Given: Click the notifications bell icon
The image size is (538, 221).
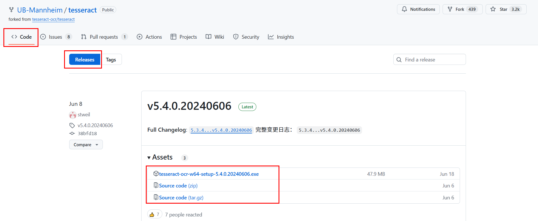Looking at the screenshot, I should click(404, 9).
